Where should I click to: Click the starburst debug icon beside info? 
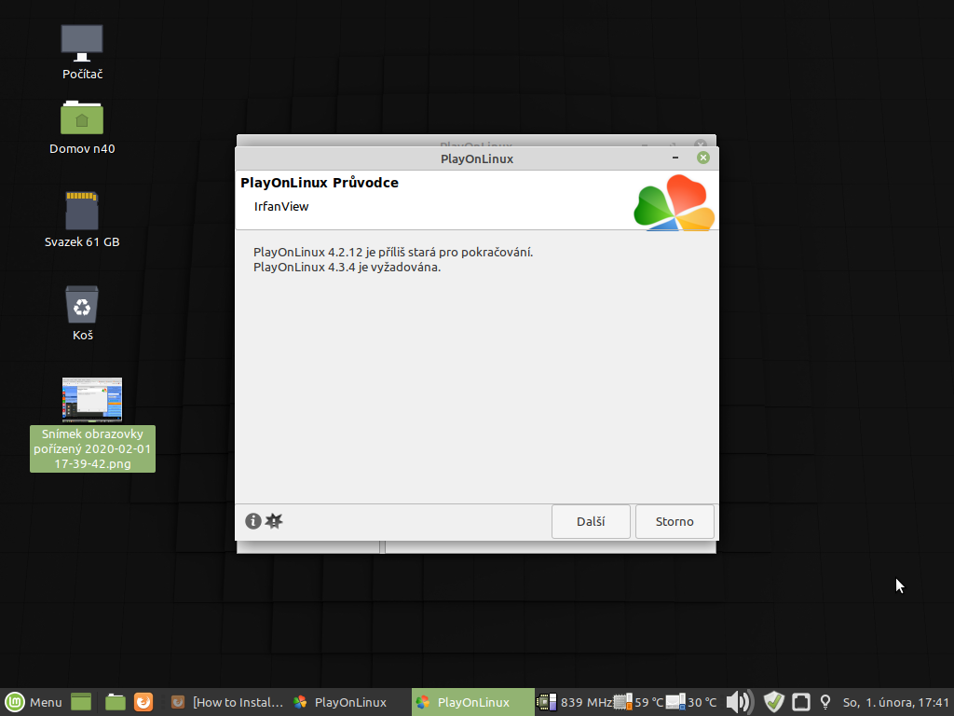click(x=274, y=521)
